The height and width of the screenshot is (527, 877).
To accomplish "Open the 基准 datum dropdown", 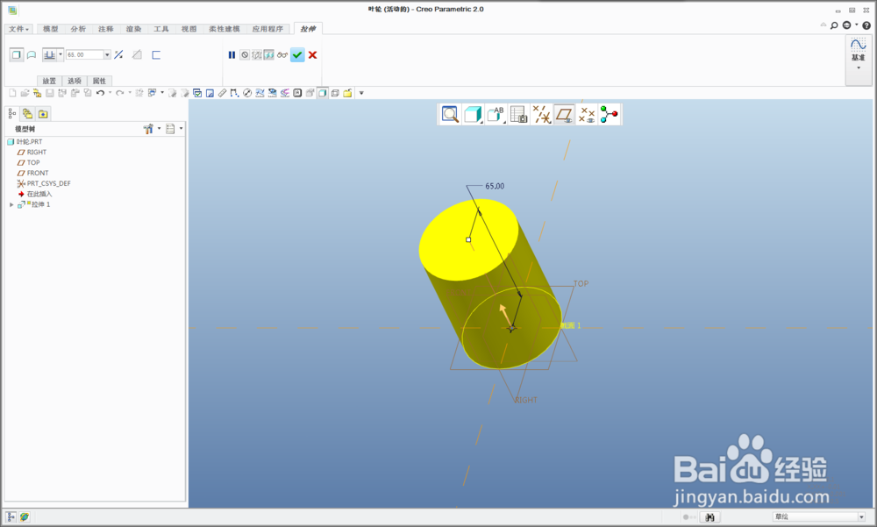I will tap(858, 61).
